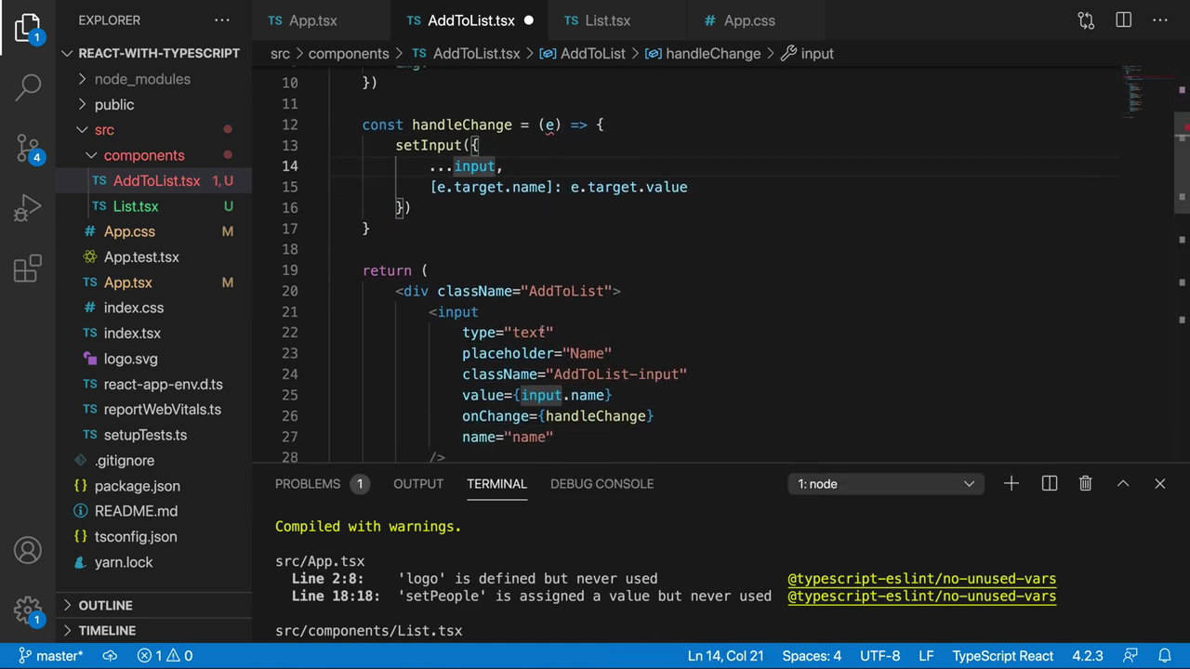Image resolution: width=1190 pixels, height=669 pixels.
Task: Create a new terminal with plus icon
Action: click(x=1011, y=483)
